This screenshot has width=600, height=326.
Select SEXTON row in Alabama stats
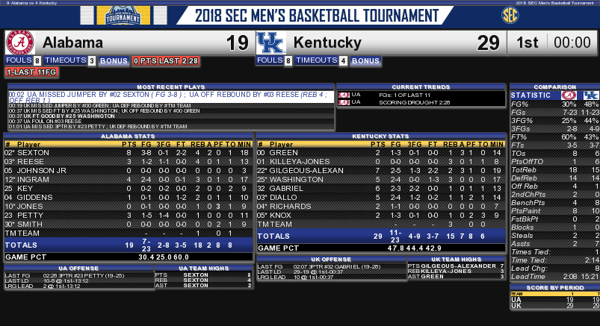point(129,152)
